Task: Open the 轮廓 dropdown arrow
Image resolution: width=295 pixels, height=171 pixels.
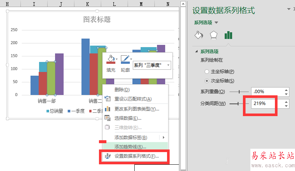Action: tap(131, 59)
